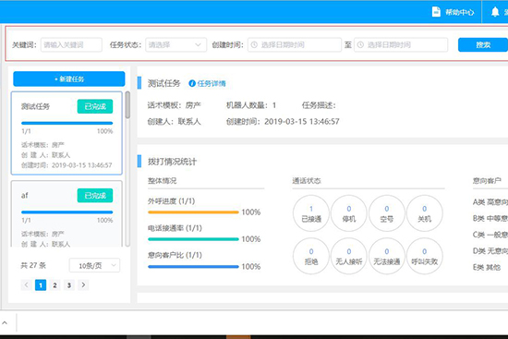Click the 呼叫失败 status circle
The width and height of the screenshot is (508, 339).
(425, 256)
